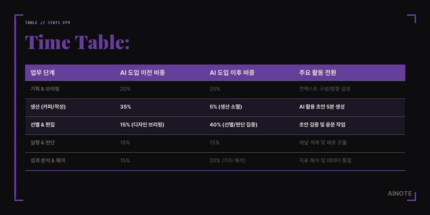Select the 생산 (카피/작성) row label
The image size is (430, 215).
48,107
